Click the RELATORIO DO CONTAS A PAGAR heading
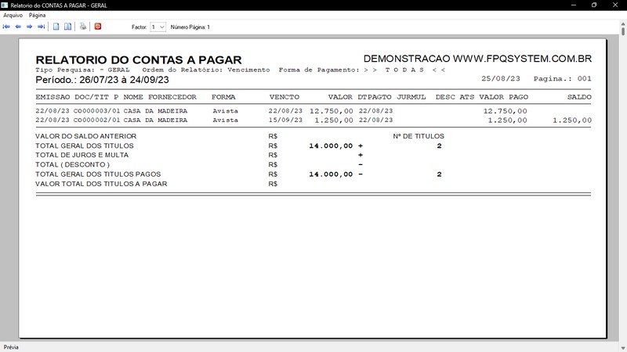Viewport: 627px width, 352px height. [139, 60]
